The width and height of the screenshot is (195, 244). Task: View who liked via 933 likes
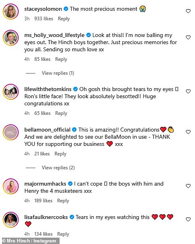pos(44,19)
